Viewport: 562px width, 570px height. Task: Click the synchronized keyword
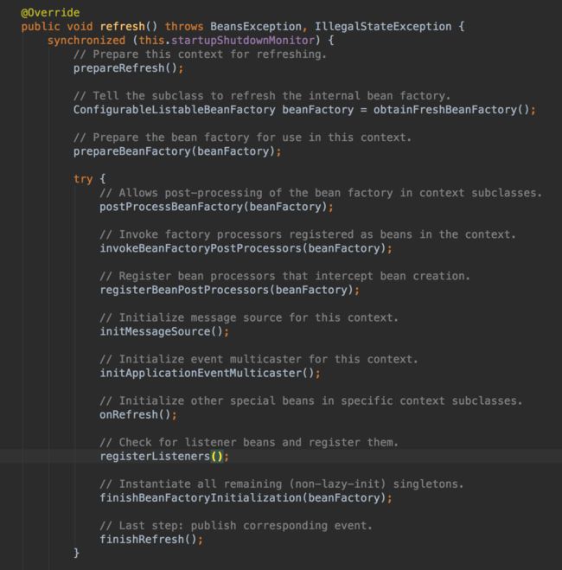click(86, 41)
